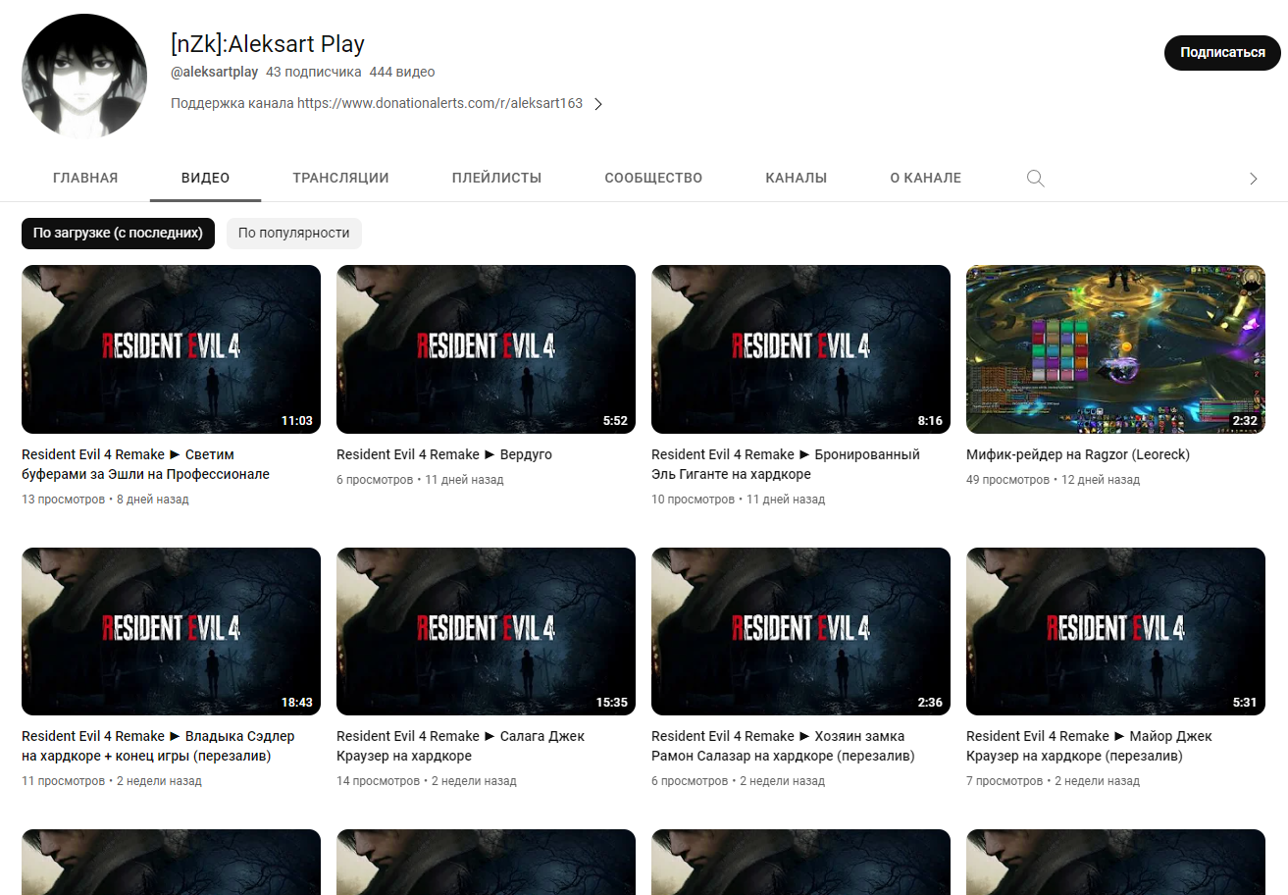Play the 18:43 Владыка Сэдлер video thumbnail
Image resolution: width=1288 pixels, height=895 pixels.
tap(171, 631)
